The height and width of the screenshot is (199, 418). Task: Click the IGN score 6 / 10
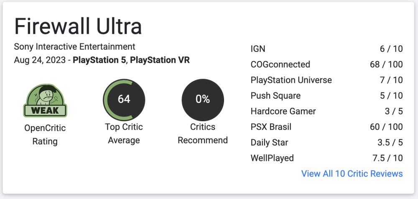coord(391,49)
